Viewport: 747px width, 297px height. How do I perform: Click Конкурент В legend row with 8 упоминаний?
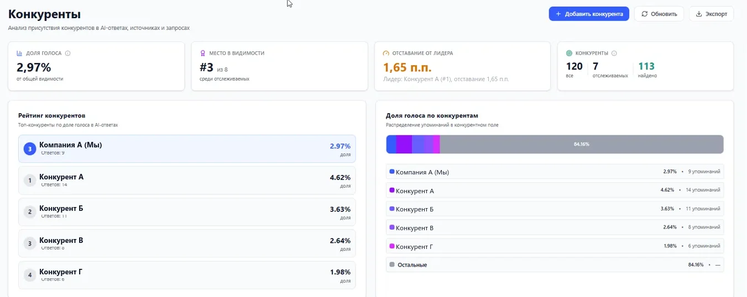click(555, 227)
